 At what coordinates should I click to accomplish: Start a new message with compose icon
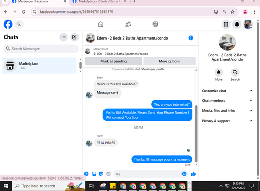pyautogui.click(x=74, y=37)
